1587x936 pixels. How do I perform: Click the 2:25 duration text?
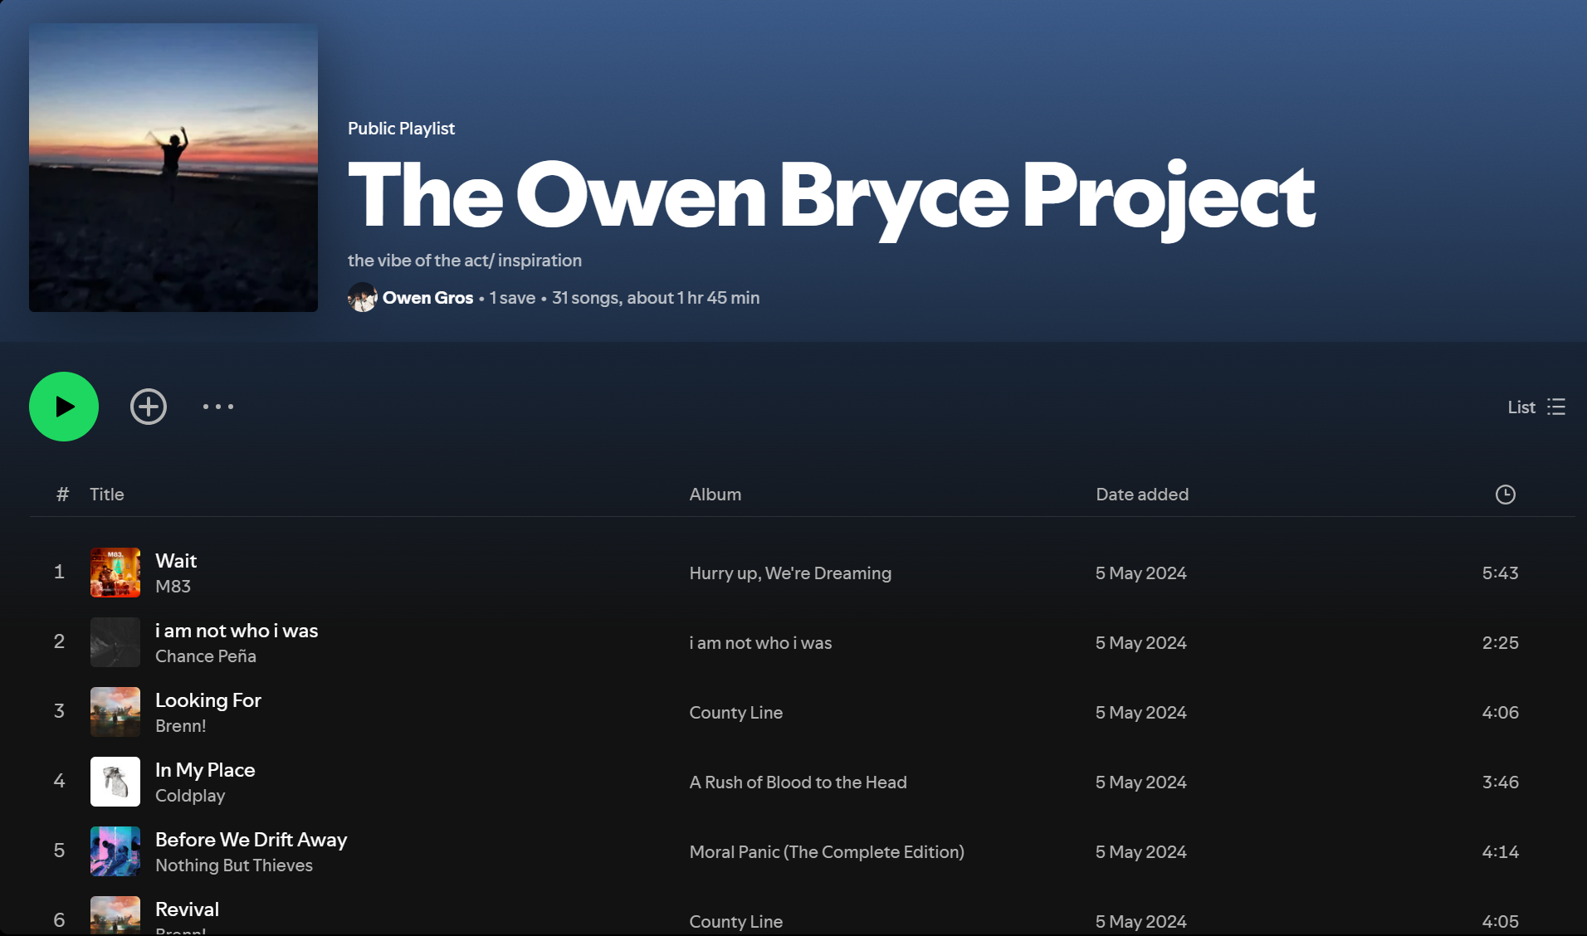coord(1501,643)
